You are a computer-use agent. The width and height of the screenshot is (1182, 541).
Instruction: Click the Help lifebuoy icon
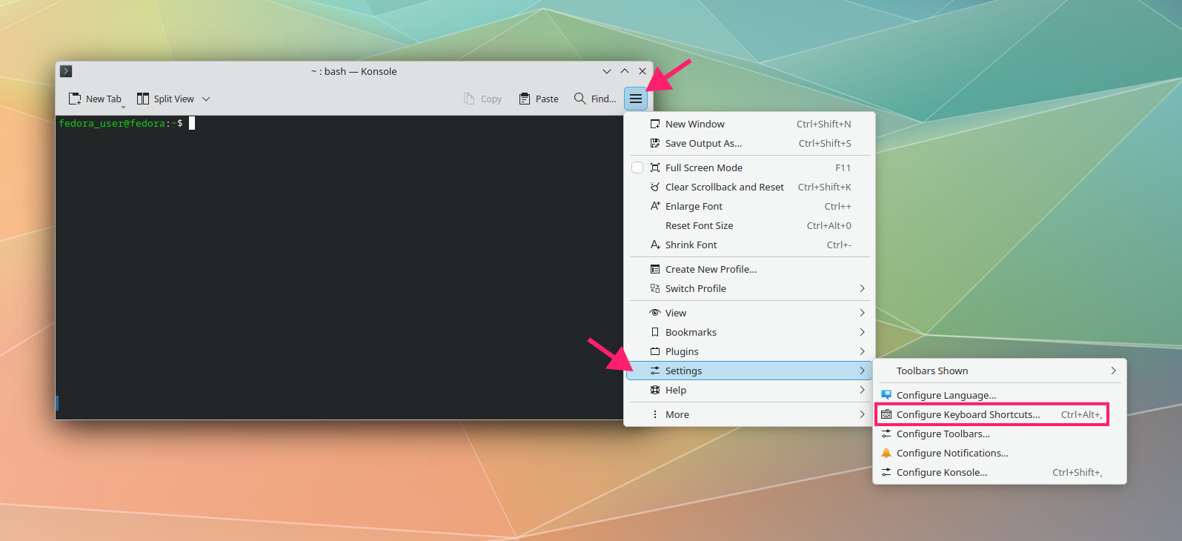click(x=655, y=390)
